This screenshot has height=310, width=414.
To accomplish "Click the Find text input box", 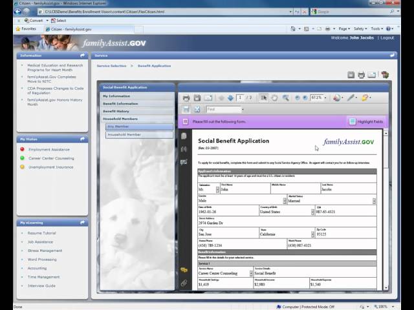I will [x=223, y=109].
